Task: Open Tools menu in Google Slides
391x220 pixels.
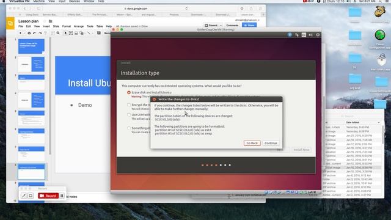Action: [90, 26]
